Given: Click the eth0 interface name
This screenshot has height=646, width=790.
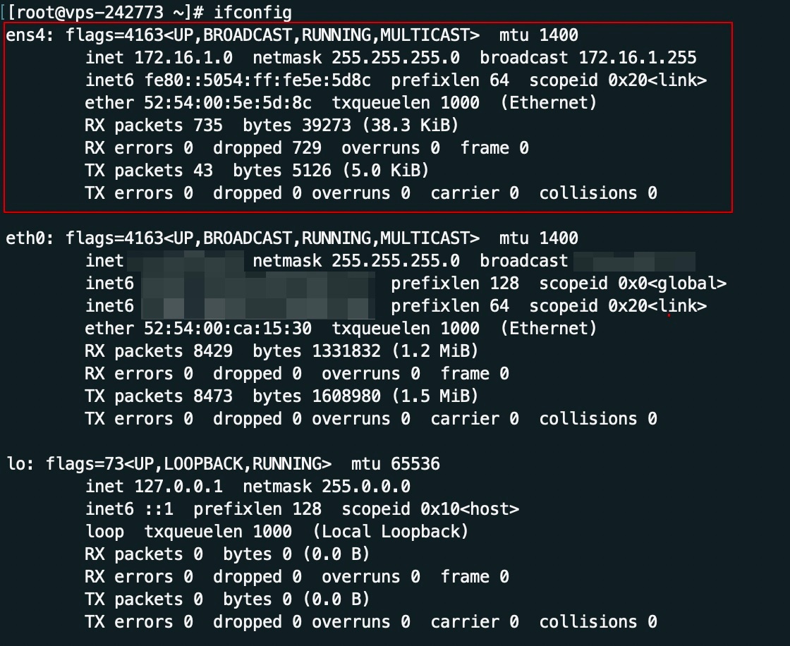Looking at the screenshot, I should pyautogui.click(x=25, y=238).
